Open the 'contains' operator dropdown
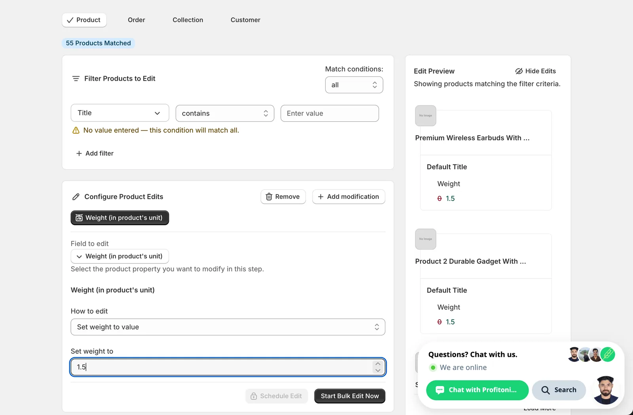Viewport: 633px width, 415px height. (x=225, y=114)
